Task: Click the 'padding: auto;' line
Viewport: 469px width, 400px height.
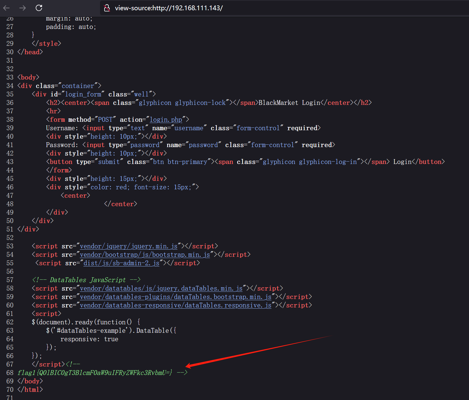Action: pos(71,27)
